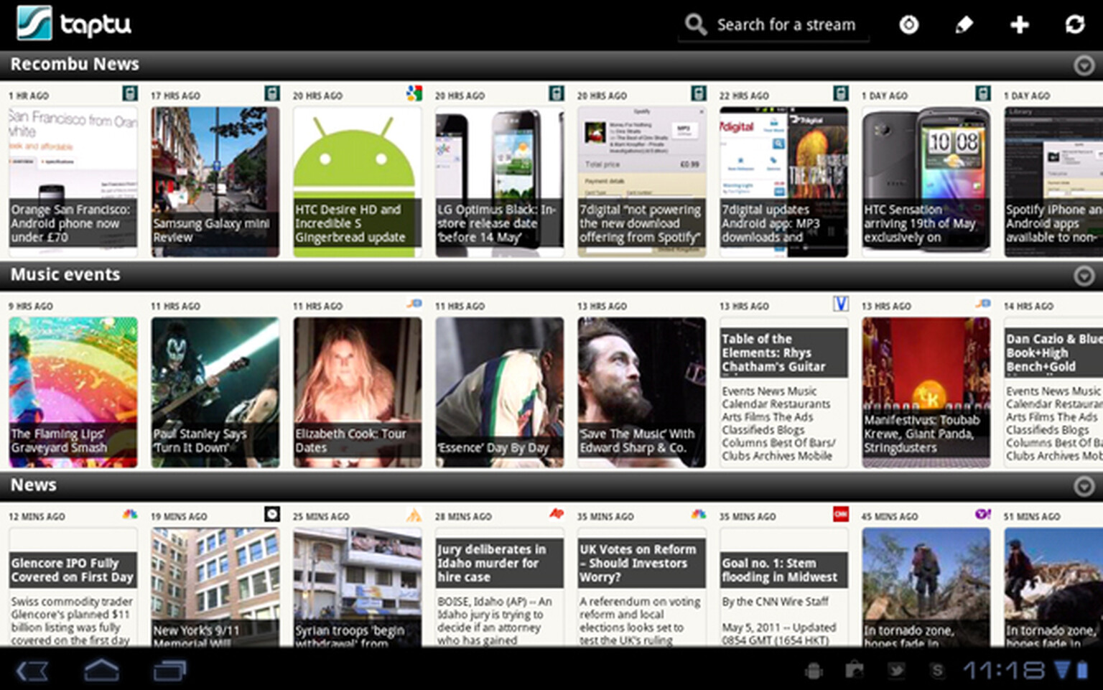
Task: Click source icon on New York's 9/11 card
Action: pyautogui.click(x=271, y=514)
